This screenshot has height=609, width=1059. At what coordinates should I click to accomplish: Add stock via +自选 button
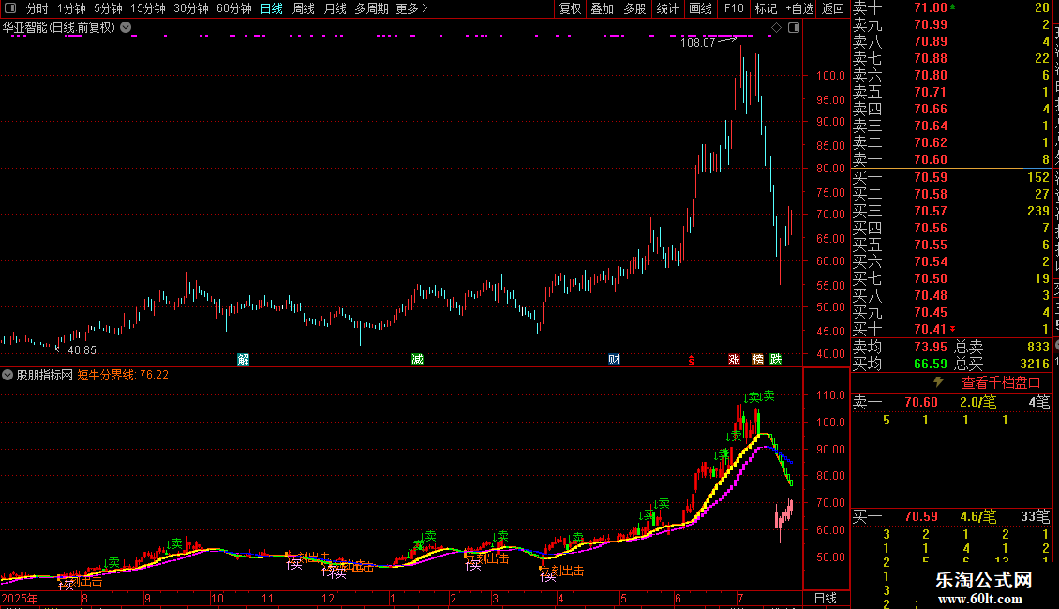[799, 8]
